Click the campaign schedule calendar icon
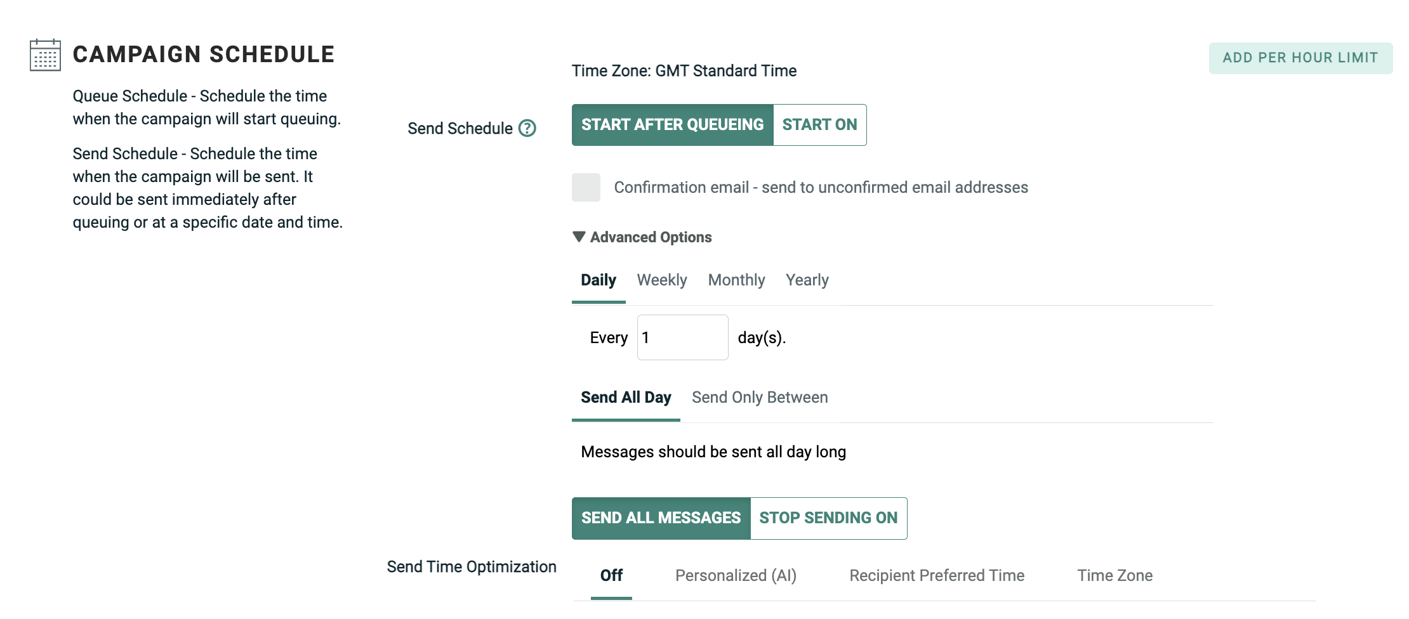The width and height of the screenshot is (1409, 619). [45, 55]
